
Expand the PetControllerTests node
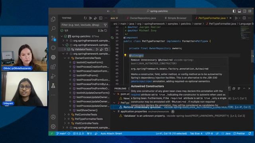pyautogui.click(x=65, y=114)
